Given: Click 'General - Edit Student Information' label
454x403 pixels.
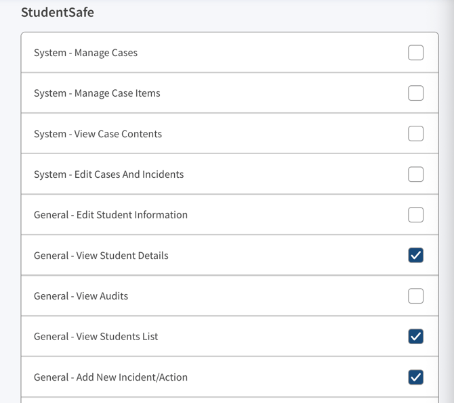Looking at the screenshot, I should [x=110, y=215].
